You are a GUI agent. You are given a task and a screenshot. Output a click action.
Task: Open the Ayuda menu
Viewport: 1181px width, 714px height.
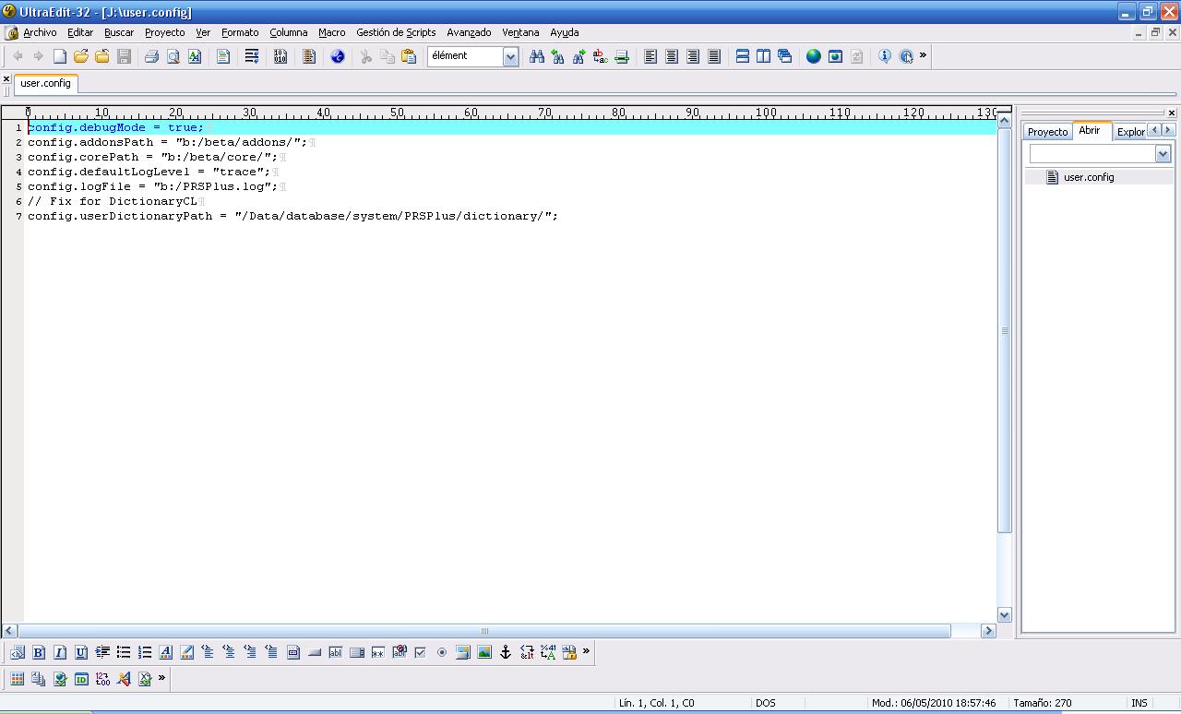[x=565, y=32]
